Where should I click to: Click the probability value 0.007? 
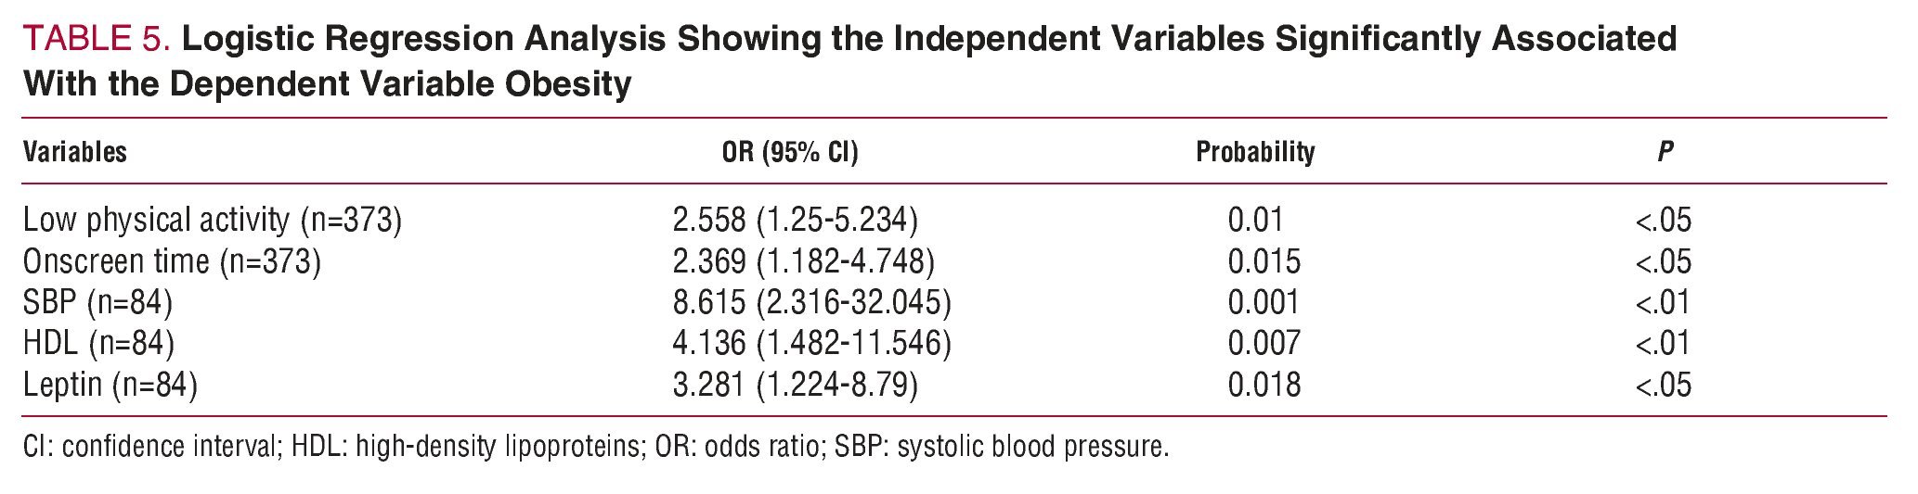[1264, 344]
